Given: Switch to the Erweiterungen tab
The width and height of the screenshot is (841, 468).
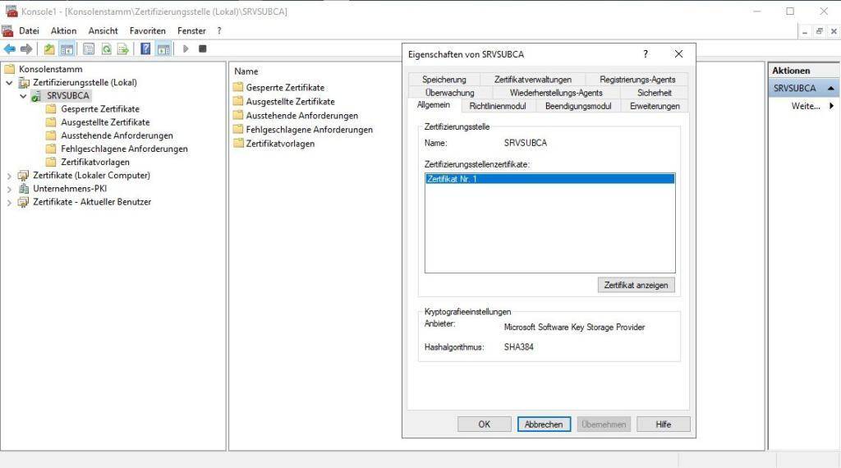Looking at the screenshot, I should point(655,106).
